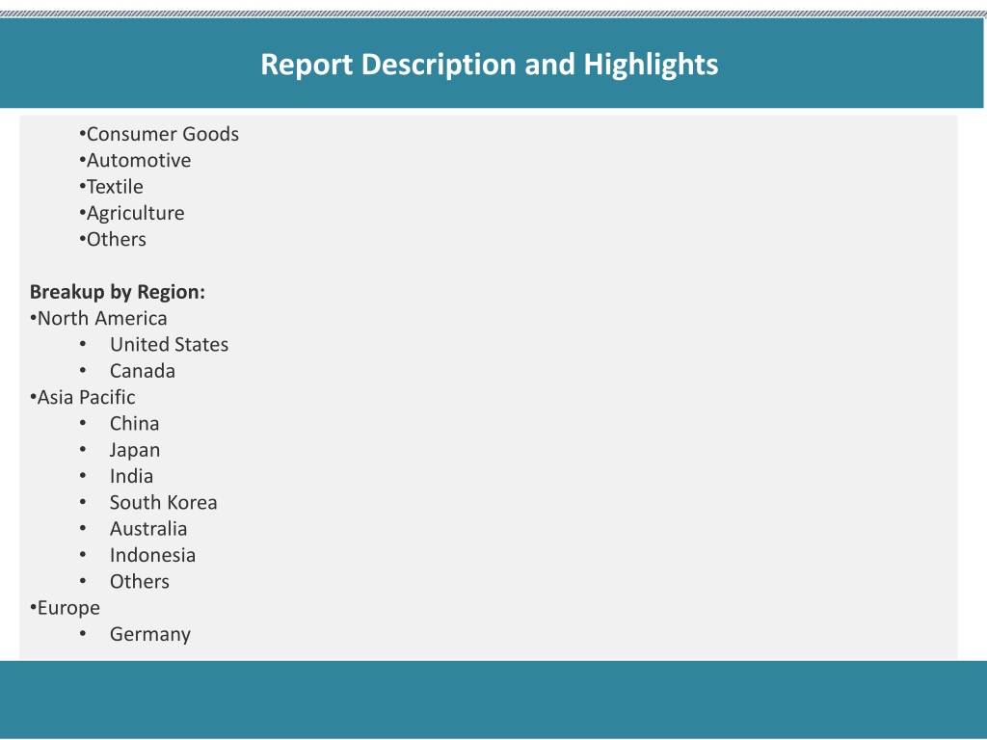987x740 pixels.
Task: Select the 'India' entry
Action: 131,476
